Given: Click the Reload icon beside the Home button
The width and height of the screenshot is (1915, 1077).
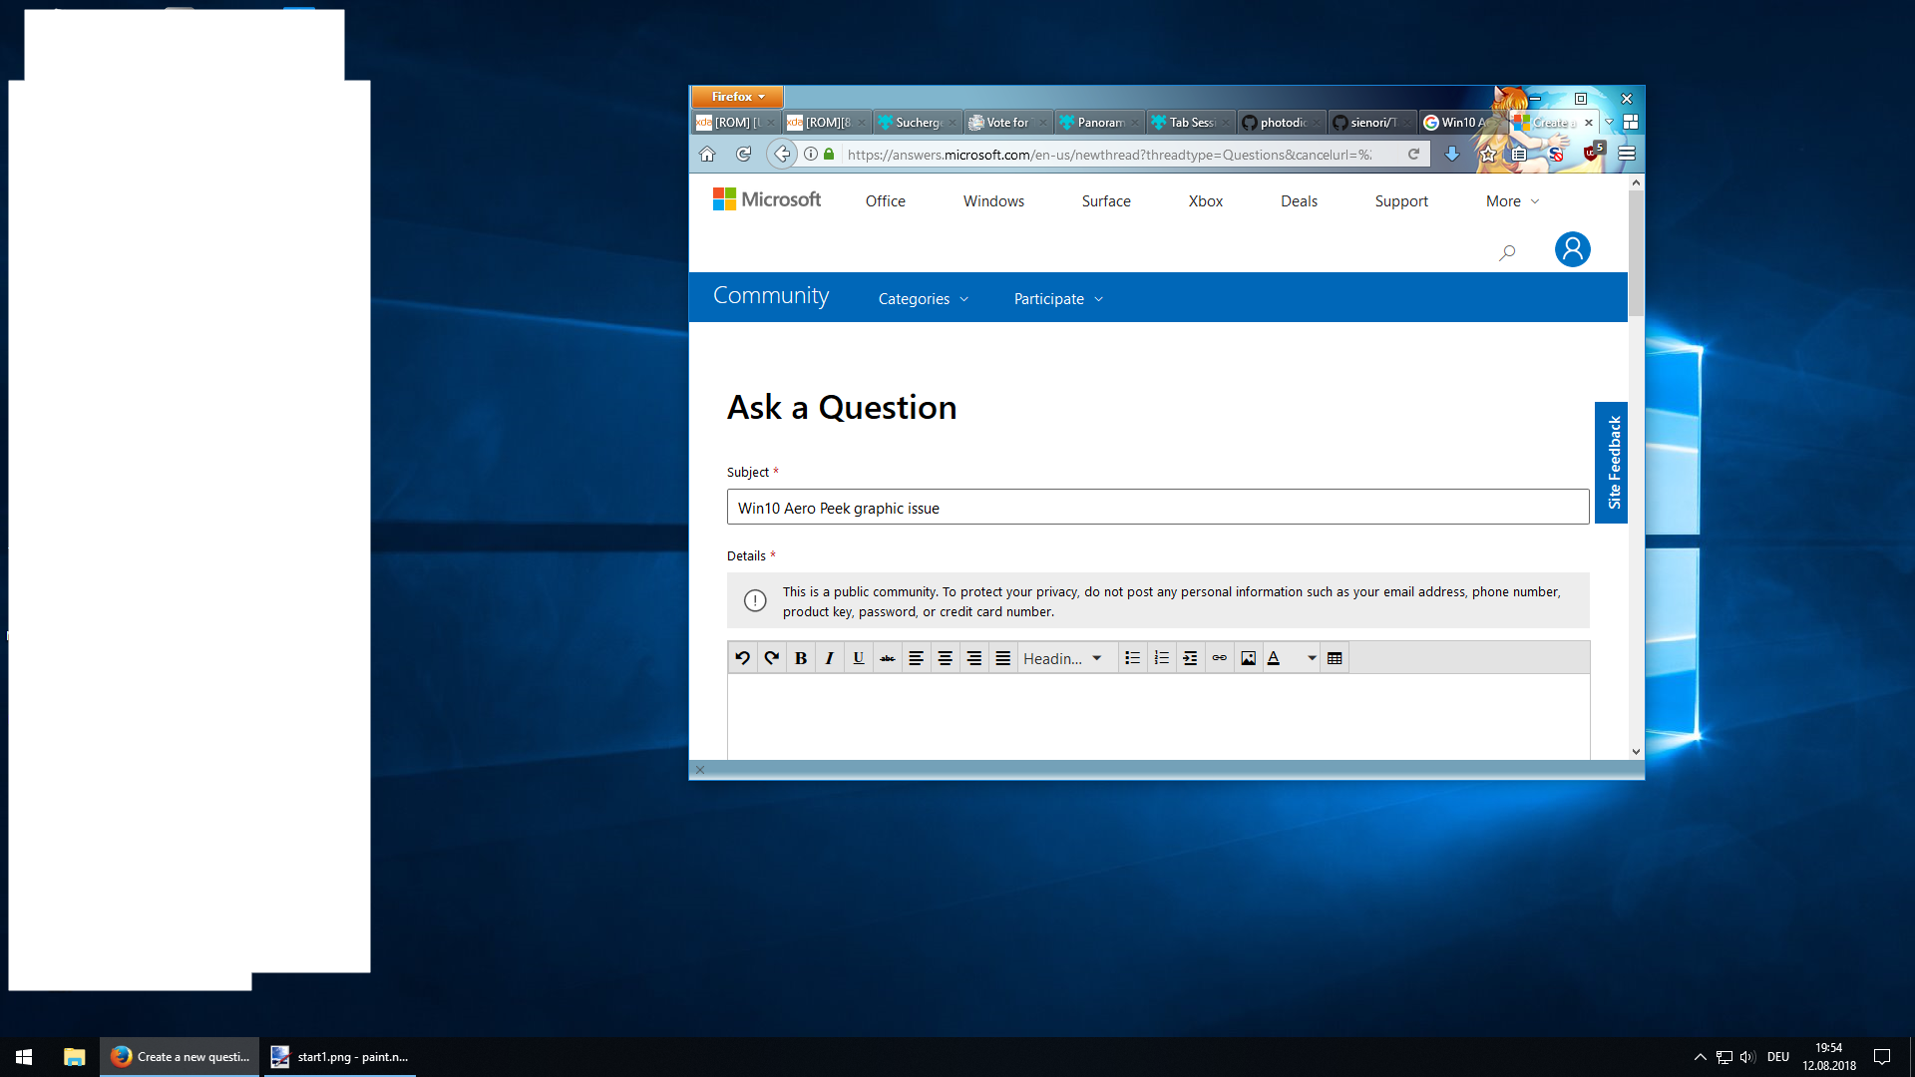Looking at the screenshot, I should [x=743, y=154].
